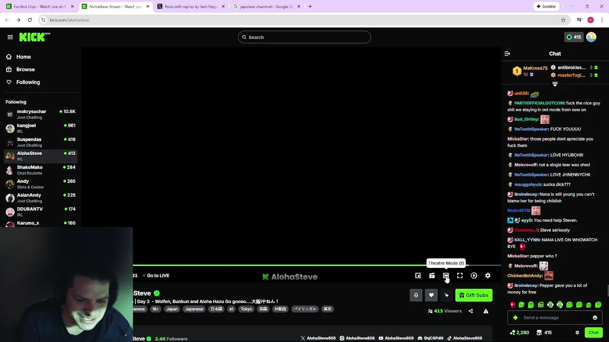The image size is (609, 342).
Task: Reload the page in browser toolbar
Action: (x=29, y=20)
